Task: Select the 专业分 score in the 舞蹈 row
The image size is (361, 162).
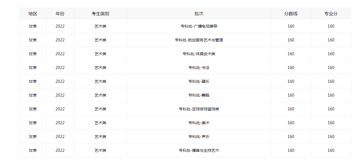Action: coord(331,95)
